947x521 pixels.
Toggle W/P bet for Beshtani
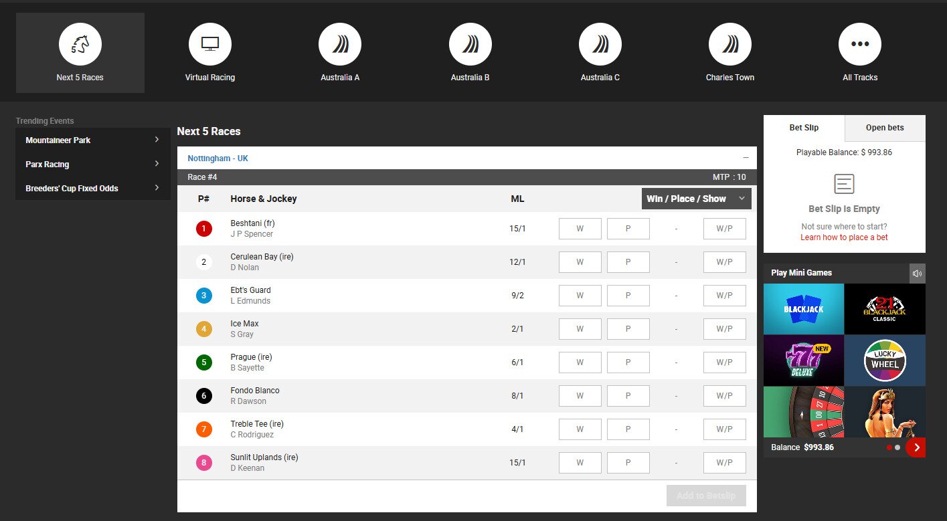click(x=724, y=228)
